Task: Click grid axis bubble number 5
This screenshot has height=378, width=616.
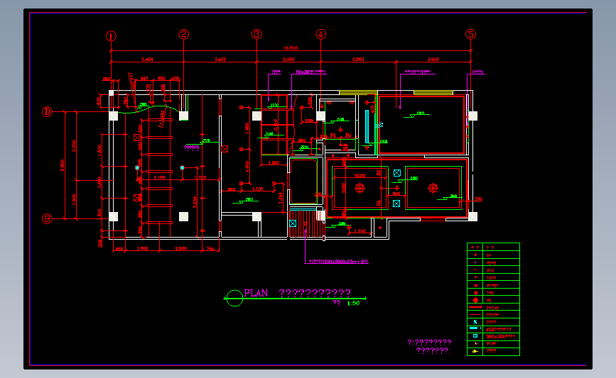Action: pos(470,35)
